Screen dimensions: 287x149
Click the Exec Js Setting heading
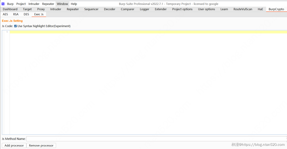[x=12, y=21]
